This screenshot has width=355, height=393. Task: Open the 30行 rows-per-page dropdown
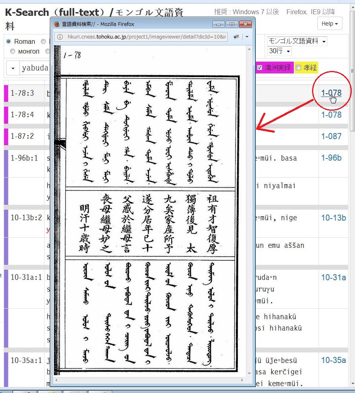pyautogui.click(x=280, y=51)
